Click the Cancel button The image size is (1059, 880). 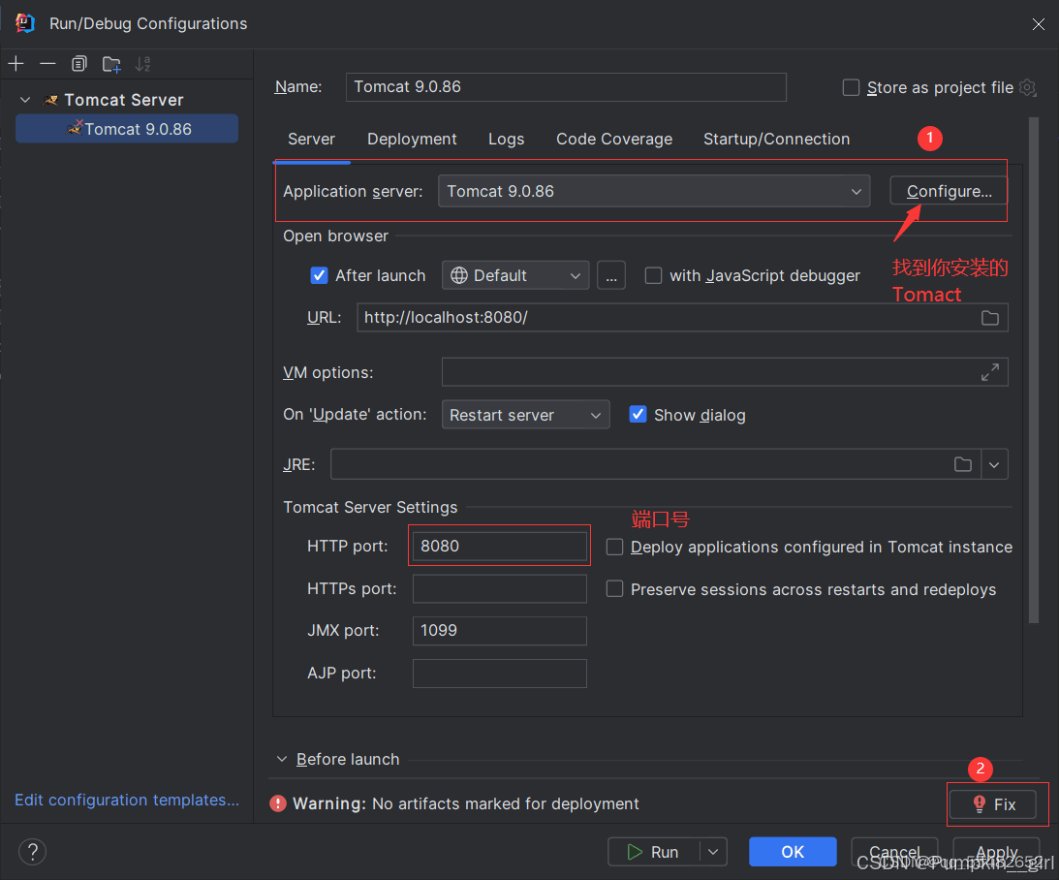[894, 852]
